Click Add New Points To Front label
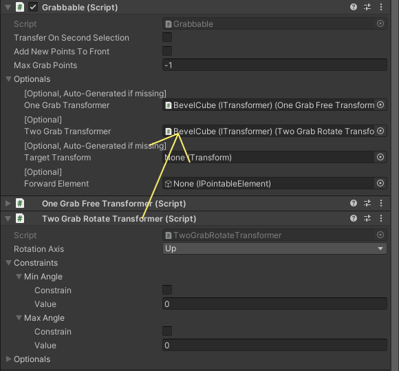Image resolution: width=399 pixels, height=371 pixels. pyautogui.click(x=62, y=52)
